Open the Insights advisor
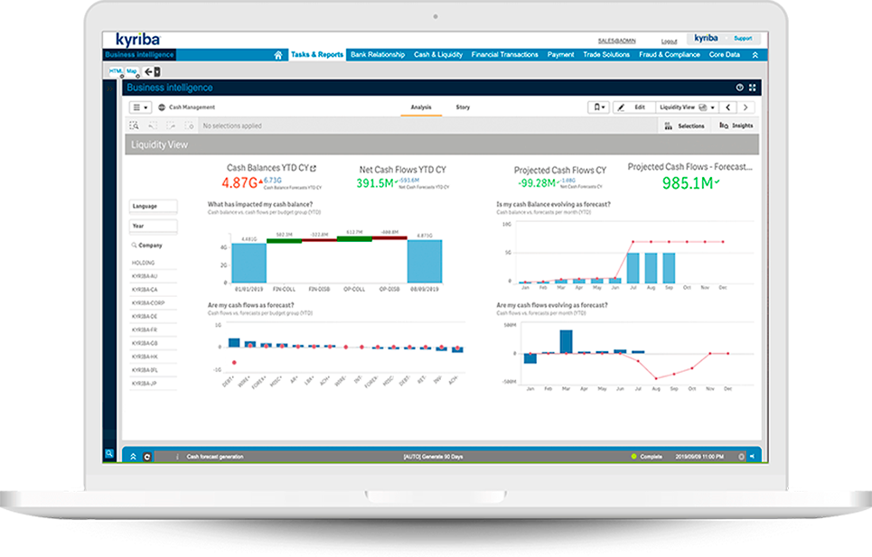The width and height of the screenshot is (872, 557). [736, 126]
